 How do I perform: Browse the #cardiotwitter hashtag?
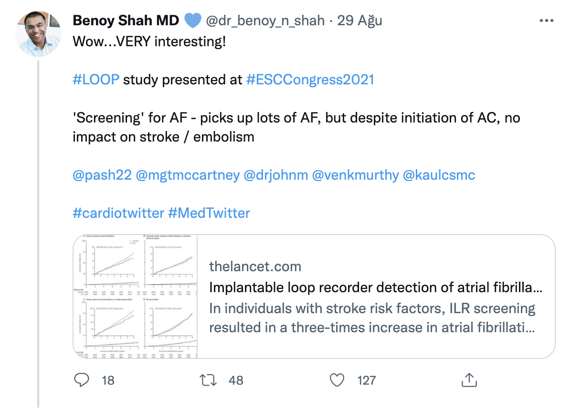[118, 213]
